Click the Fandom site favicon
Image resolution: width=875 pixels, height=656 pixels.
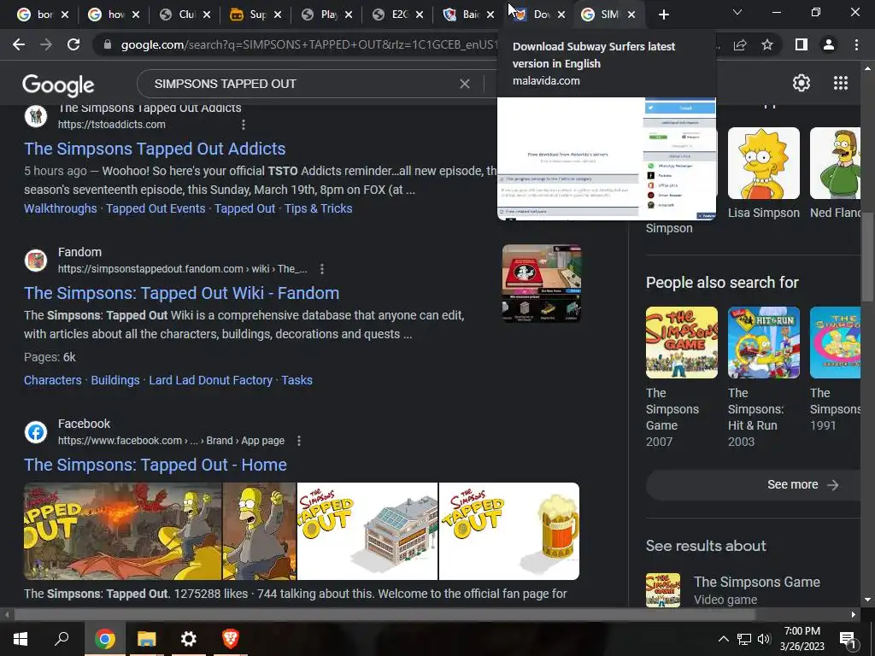pyautogui.click(x=36, y=261)
